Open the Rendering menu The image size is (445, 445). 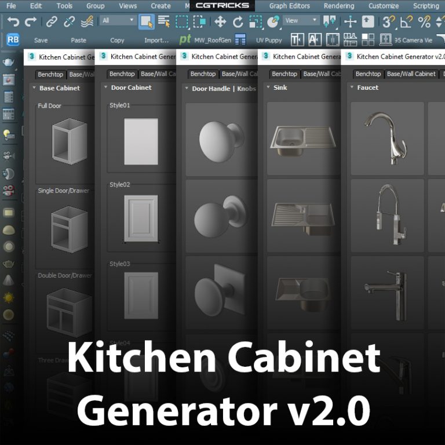(x=339, y=6)
